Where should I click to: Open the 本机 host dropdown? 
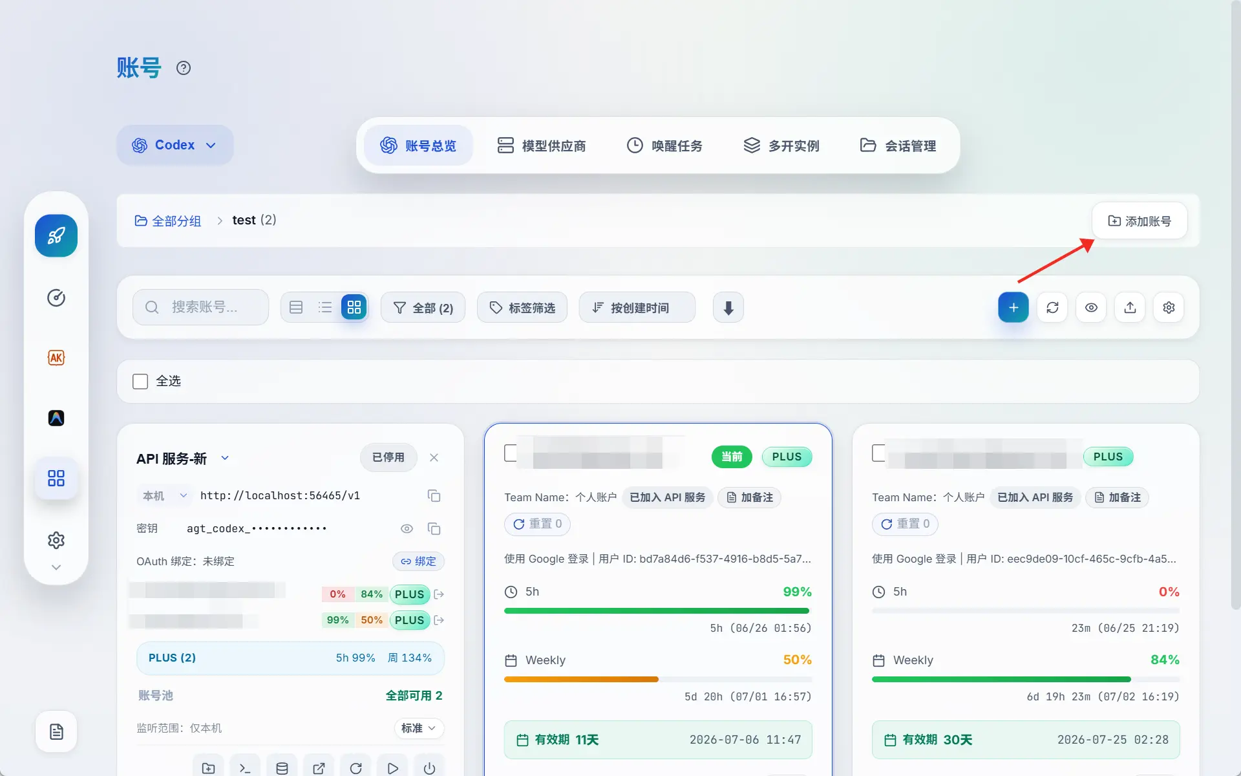(x=165, y=496)
